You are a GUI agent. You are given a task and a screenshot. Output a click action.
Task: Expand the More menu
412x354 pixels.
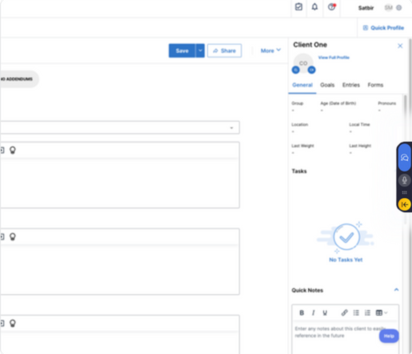271,51
